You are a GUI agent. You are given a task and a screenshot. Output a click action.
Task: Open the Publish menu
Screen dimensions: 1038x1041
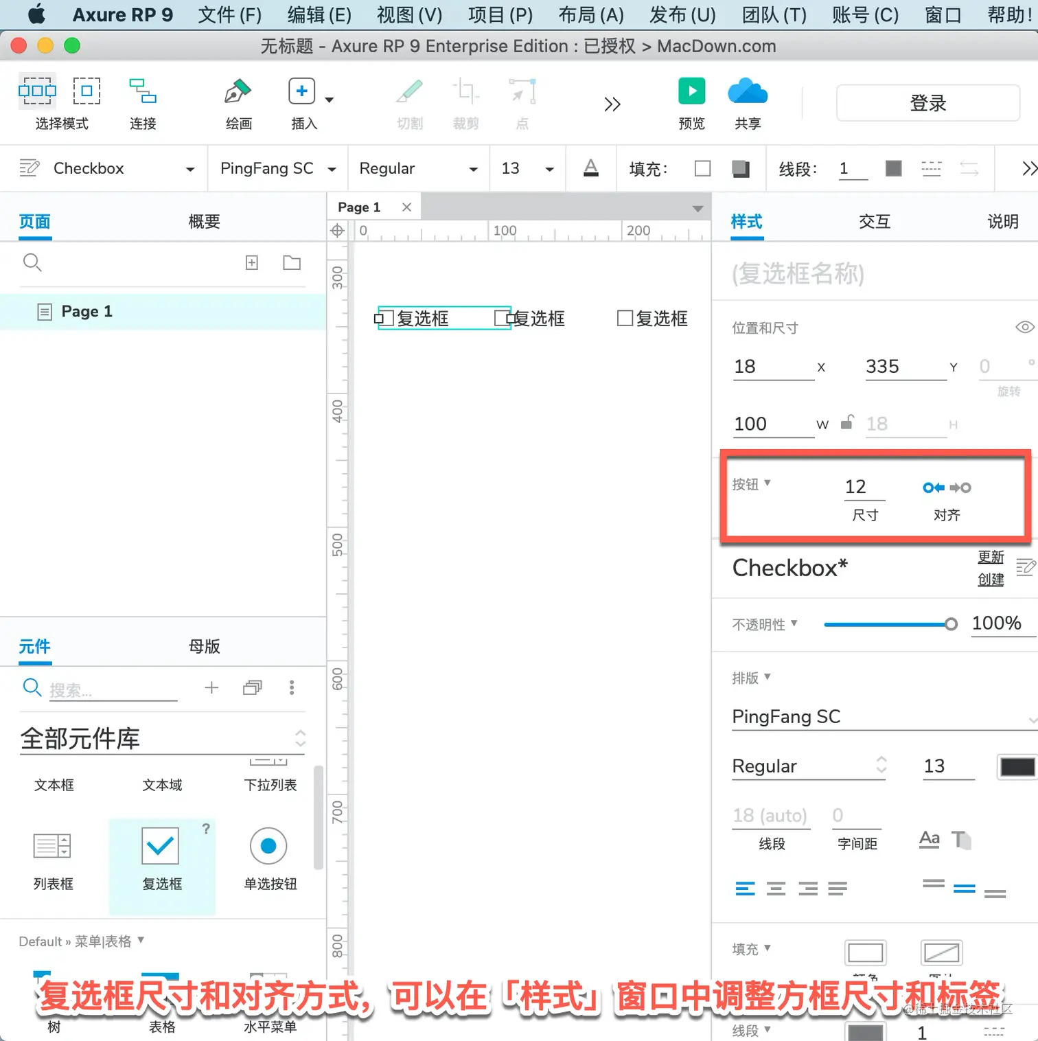[x=682, y=14]
